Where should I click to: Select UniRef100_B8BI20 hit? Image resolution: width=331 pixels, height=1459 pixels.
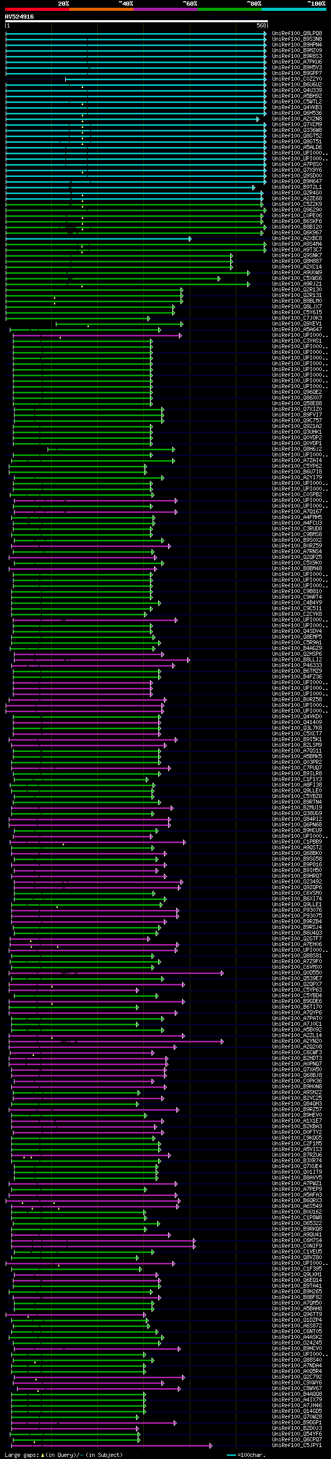[x=297, y=227]
